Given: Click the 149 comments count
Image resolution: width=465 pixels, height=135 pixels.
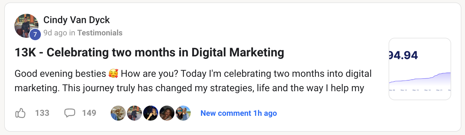Looking at the screenshot, I should pos(89,113).
